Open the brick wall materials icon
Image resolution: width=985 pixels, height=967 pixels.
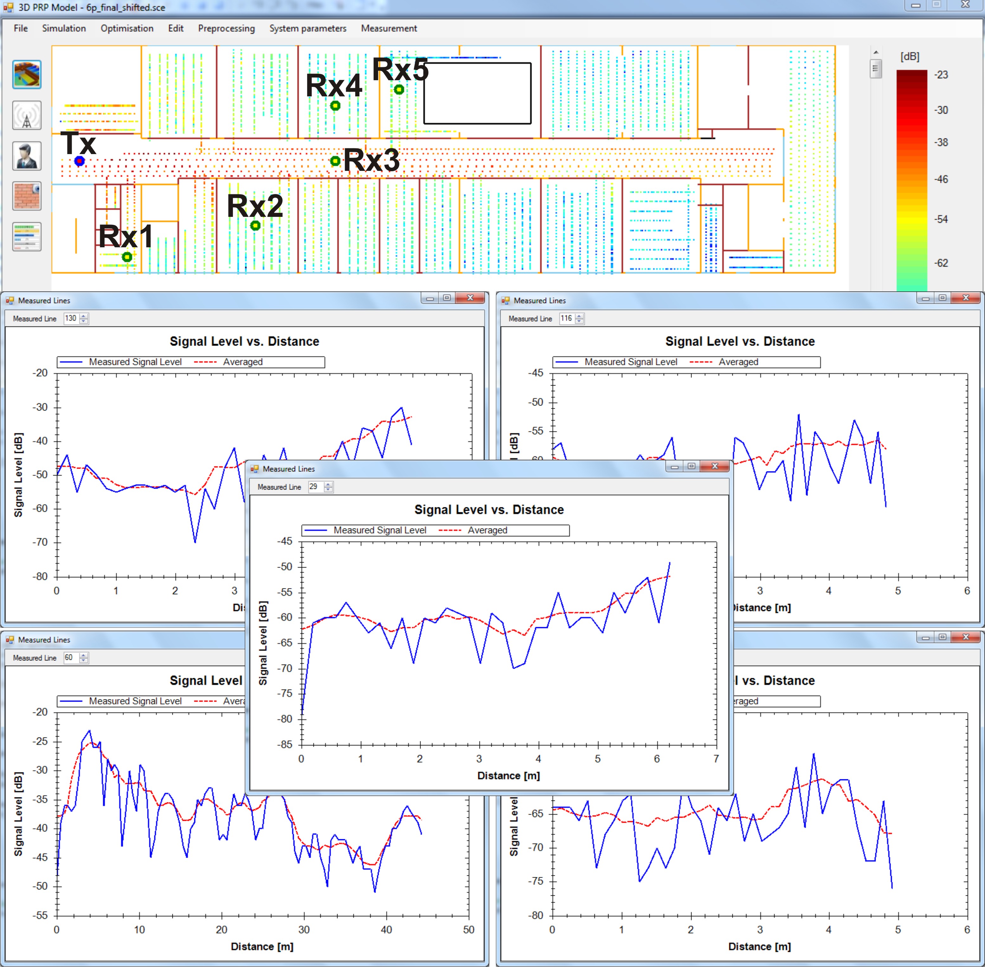pyautogui.click(x=27, y=196)
